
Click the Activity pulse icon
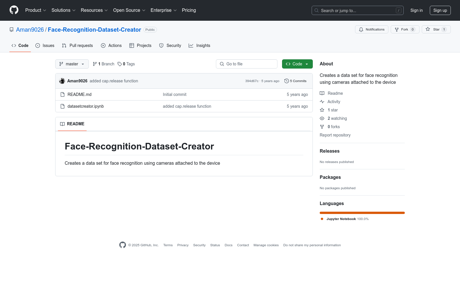click(x=322, y=102)
